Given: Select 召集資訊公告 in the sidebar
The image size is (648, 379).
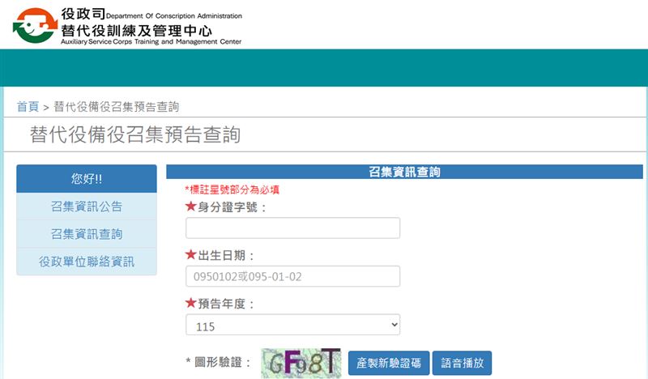Looking at the screenshot, I should tap(87, 207).
